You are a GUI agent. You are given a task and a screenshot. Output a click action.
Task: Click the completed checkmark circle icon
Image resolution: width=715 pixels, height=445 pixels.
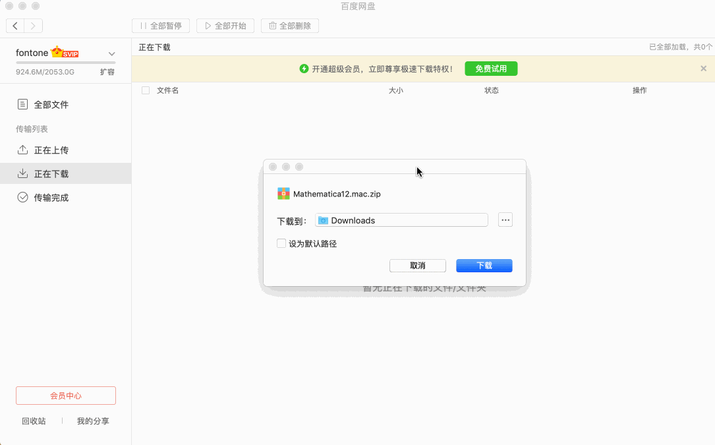[x=22, y=197]
